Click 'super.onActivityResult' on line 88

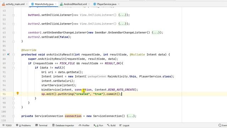(46, 59)
